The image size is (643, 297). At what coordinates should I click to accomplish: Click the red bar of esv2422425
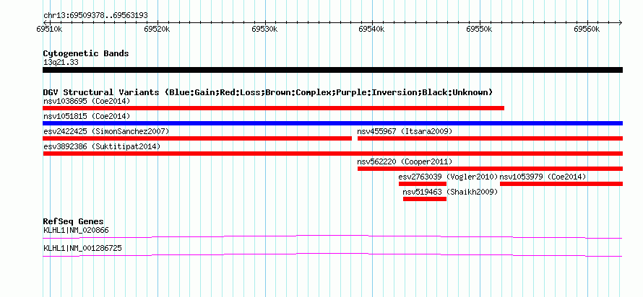tap(197, 138)
